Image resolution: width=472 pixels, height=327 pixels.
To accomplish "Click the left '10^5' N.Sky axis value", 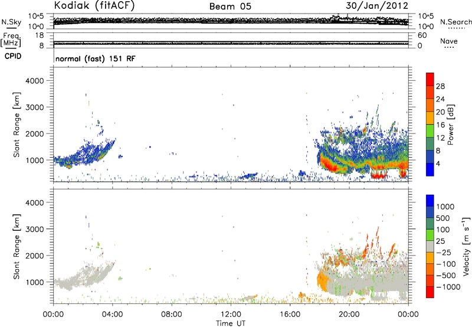I will (x=36, y=17).
